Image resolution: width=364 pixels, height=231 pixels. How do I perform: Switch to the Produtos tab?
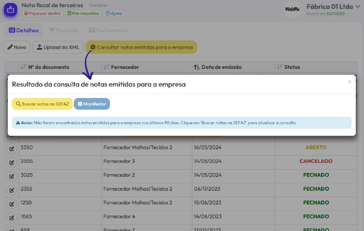(x=64, y=31)
